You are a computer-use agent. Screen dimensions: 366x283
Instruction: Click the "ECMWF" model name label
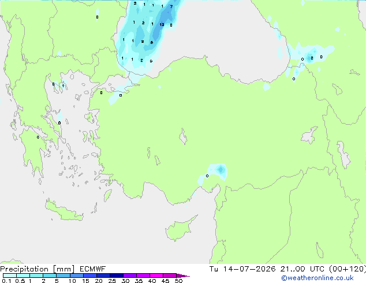pos(93,269)
